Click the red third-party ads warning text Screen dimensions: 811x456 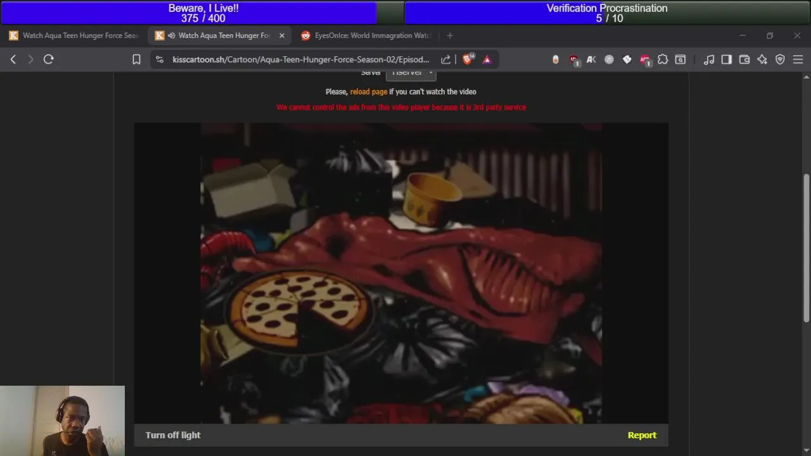click(x=401, y=107)
